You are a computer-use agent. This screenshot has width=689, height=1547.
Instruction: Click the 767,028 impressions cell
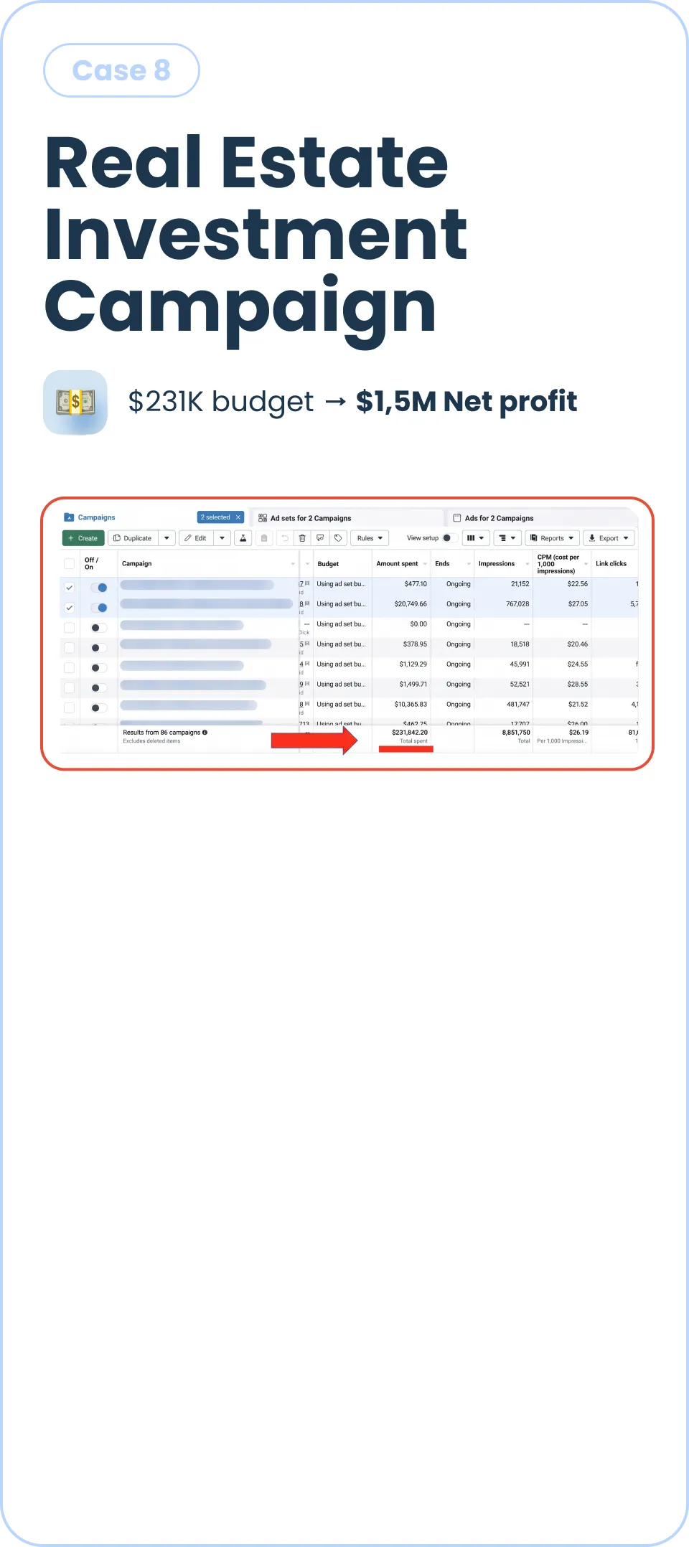coord(517,604)
